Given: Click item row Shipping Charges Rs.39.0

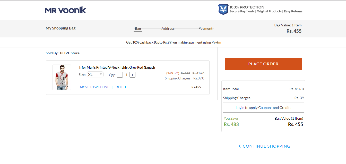Looking at the screenshot, I should tap(185, 78).
